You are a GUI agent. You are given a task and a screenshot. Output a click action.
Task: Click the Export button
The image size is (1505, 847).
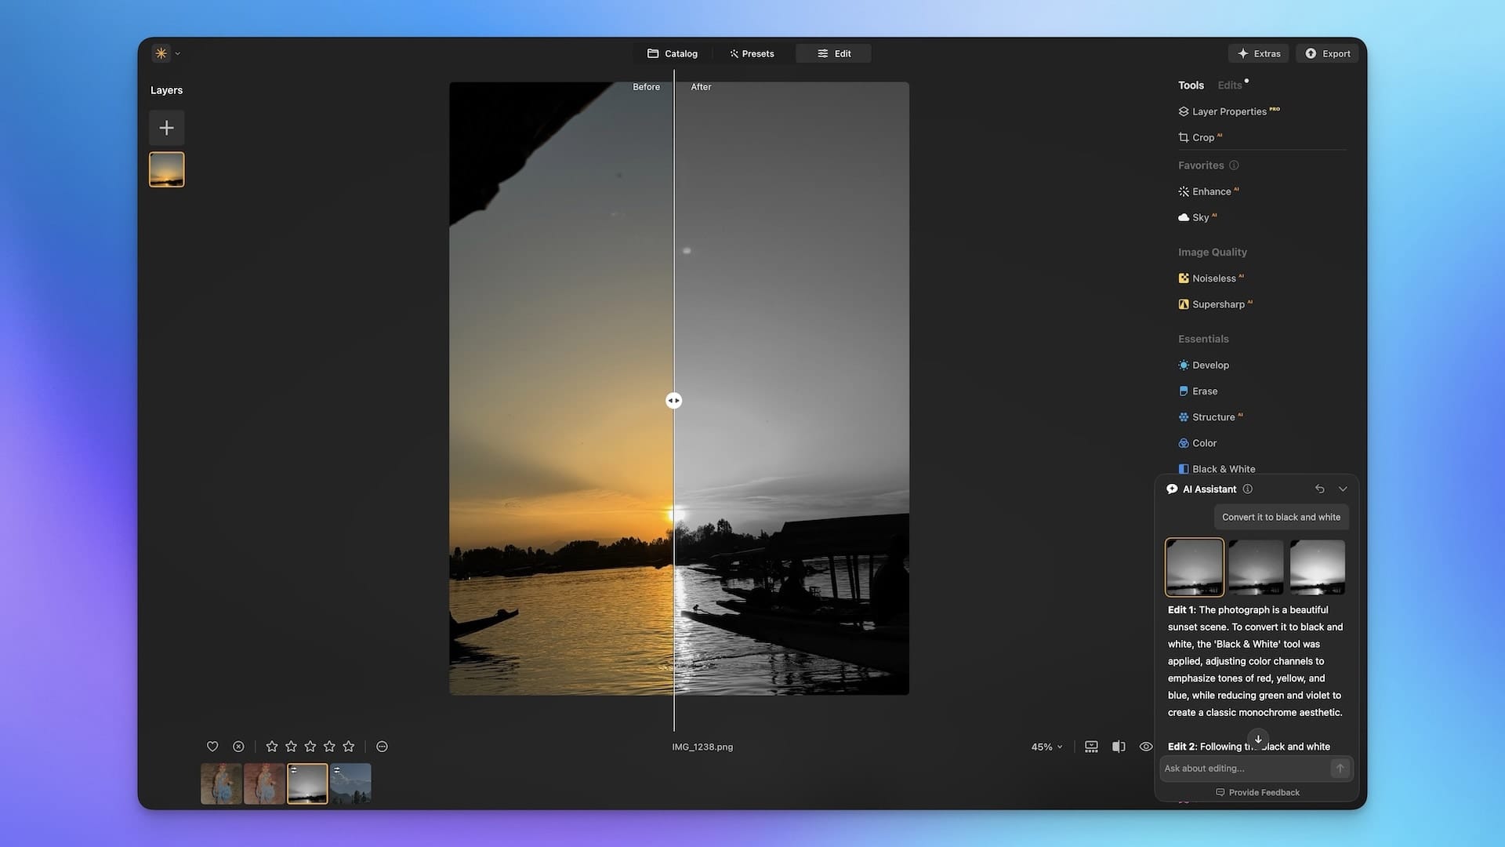coord(1327,54)
